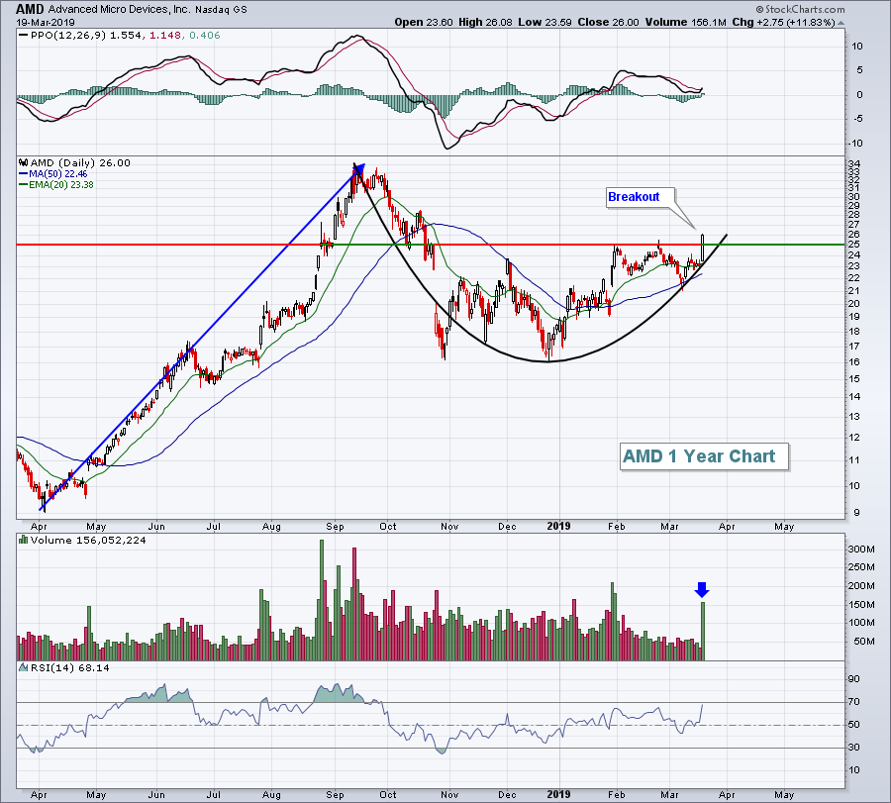Click the Sep label under the price chart

coord(335,527)
